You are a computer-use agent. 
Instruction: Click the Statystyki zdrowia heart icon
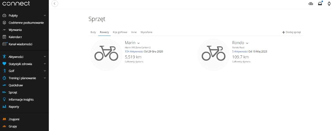(4, 64)
